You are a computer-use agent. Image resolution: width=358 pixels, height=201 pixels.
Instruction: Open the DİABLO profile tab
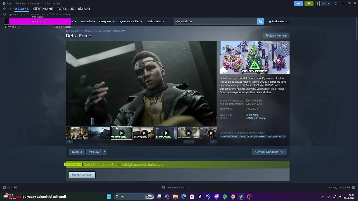84,9
